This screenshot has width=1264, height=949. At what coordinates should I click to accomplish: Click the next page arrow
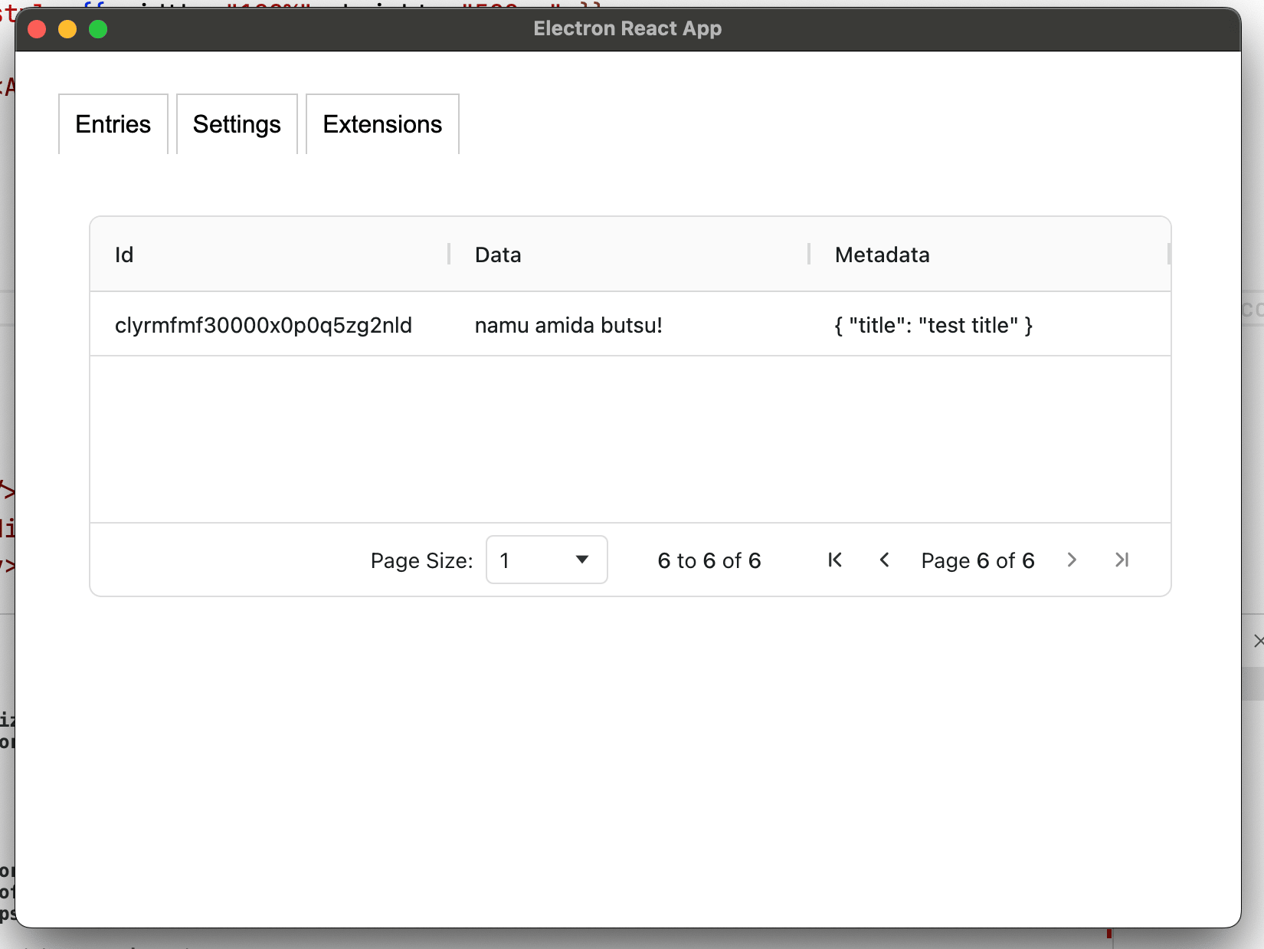pyautogui.click(x=1072, y=560)
